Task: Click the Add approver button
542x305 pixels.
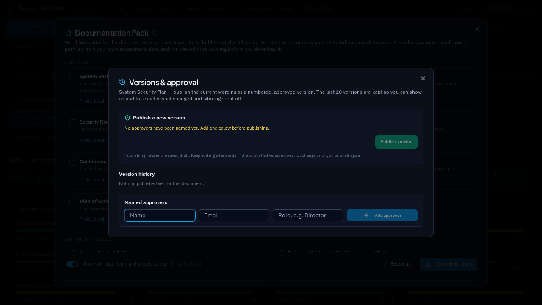Action: click(382, 215)
